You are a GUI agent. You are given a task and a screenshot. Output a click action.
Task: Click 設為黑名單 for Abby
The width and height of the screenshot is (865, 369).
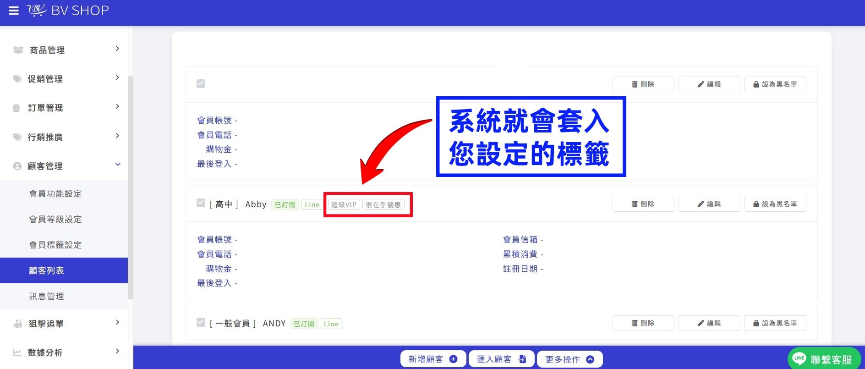(775, 204)
